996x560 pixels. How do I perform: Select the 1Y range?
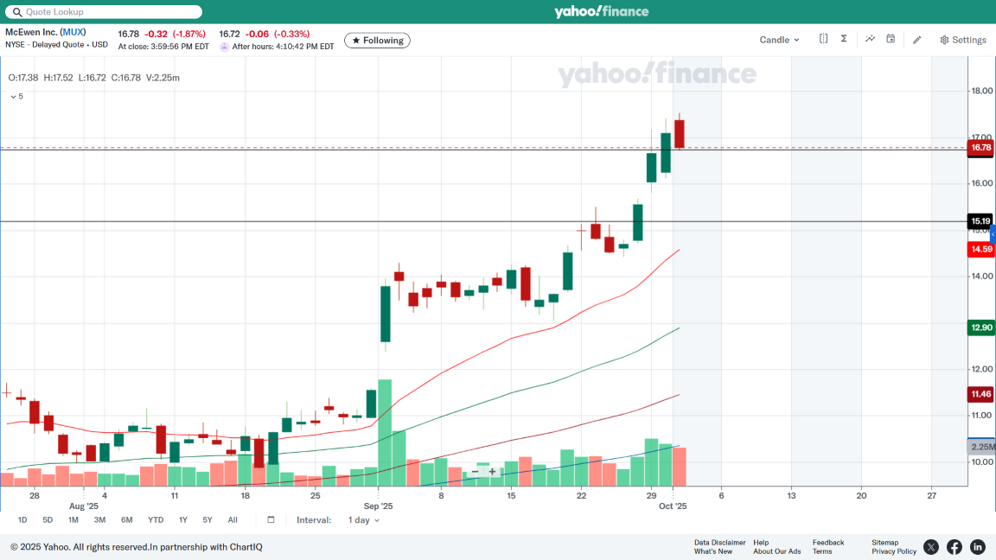pyautogui.click(x=183, y=520)
